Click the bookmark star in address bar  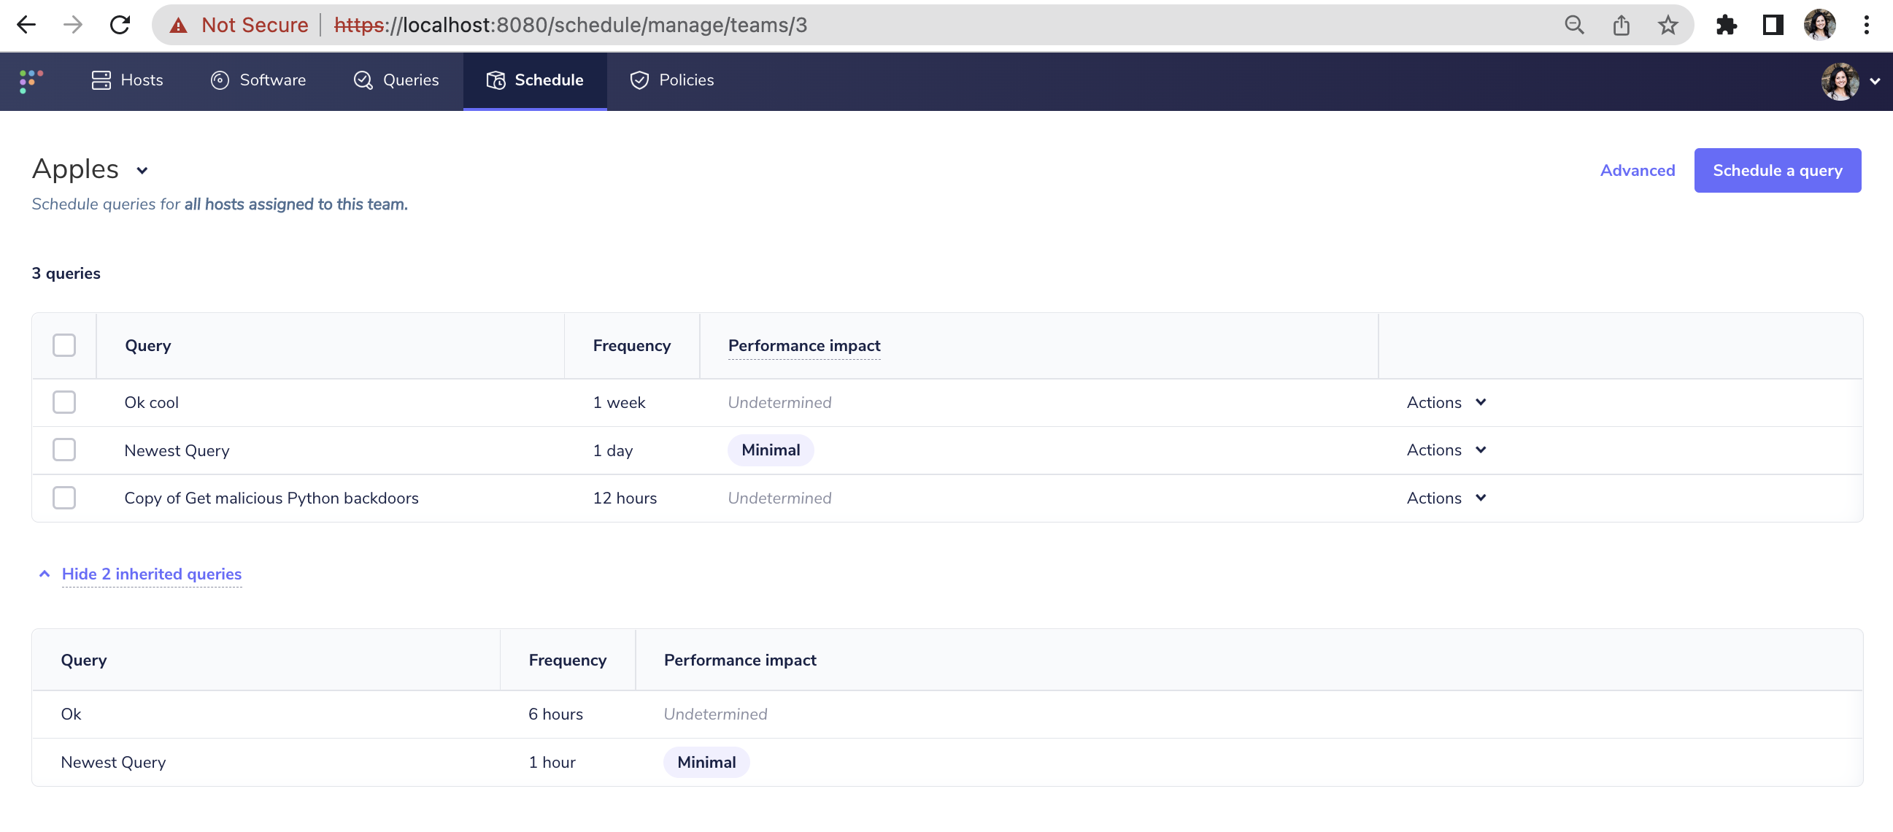[x=1668, y=24]
